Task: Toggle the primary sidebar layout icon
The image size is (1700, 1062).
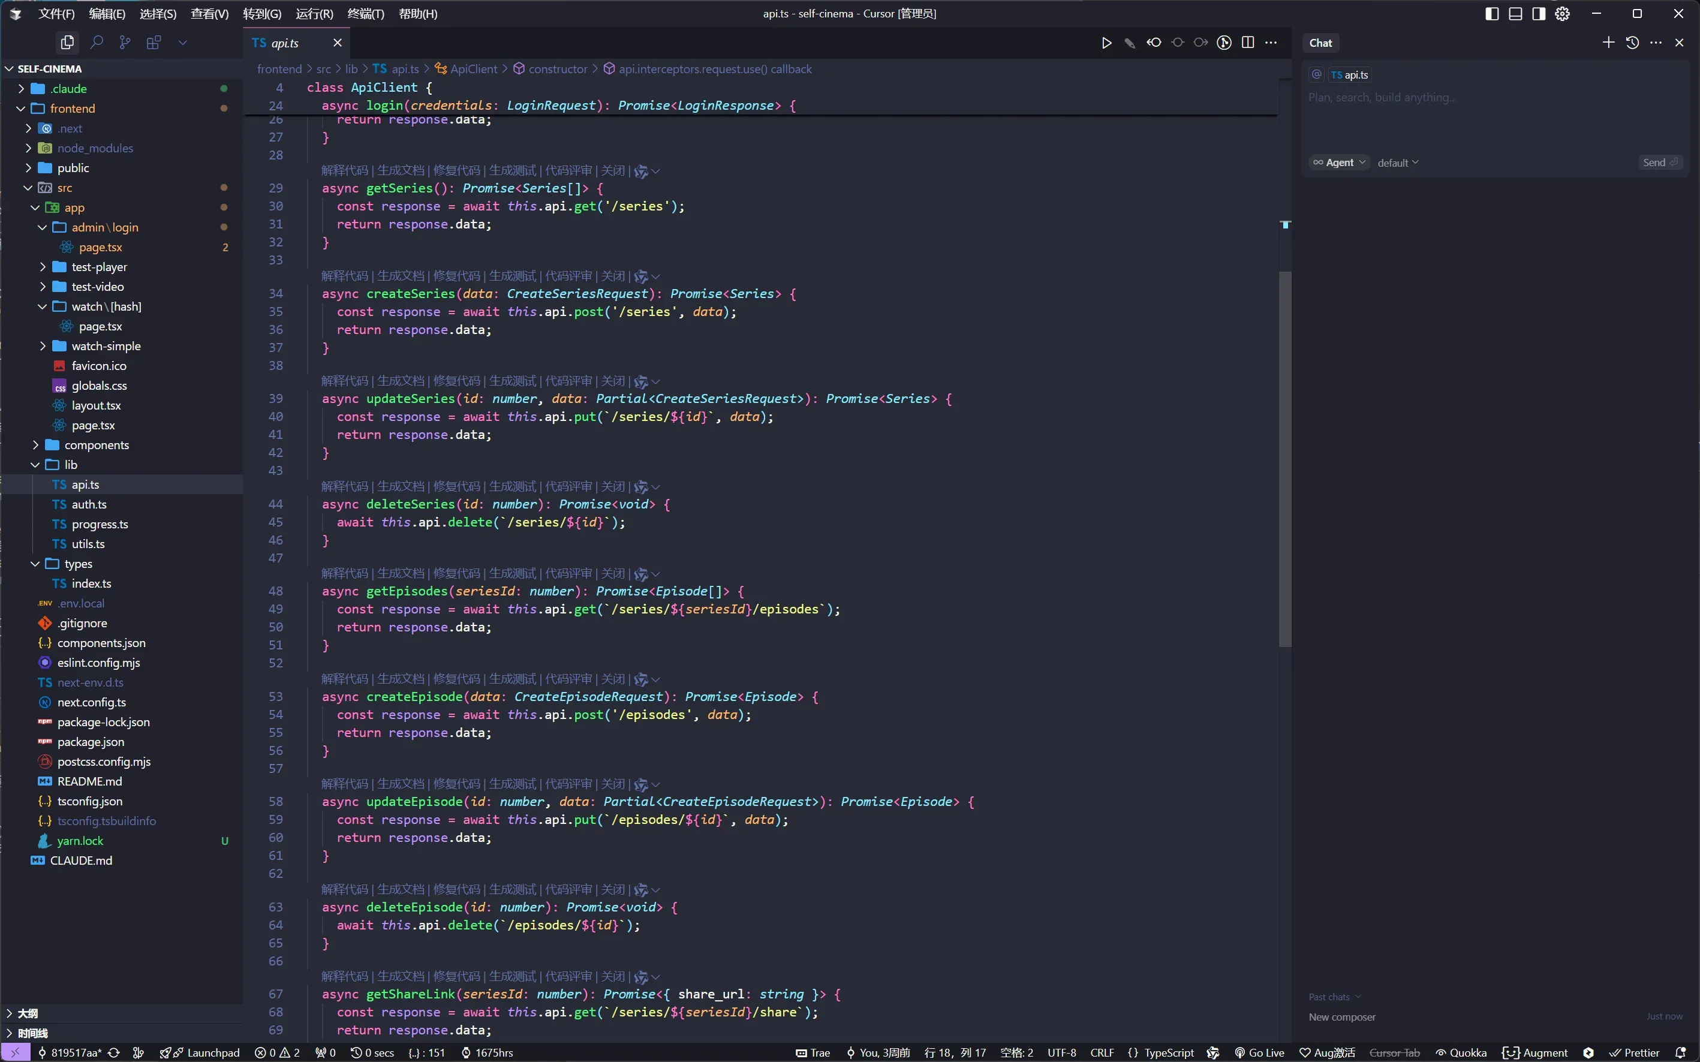Action: click(1492, 14)
